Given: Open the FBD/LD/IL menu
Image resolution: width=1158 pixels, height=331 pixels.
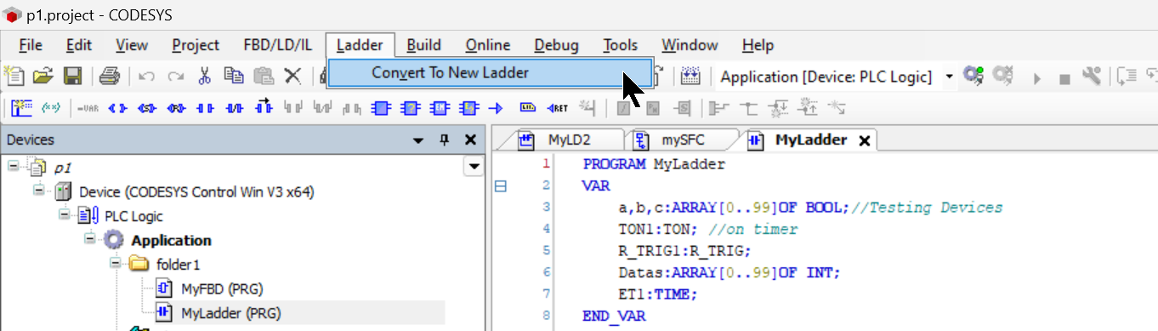Looking at the screenshot, I should coord(277,45).
